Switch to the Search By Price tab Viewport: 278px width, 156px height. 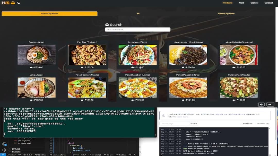click(226, 14)
